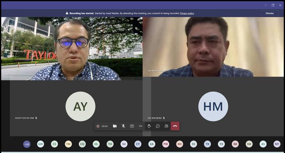The width and height of the screenshot is (285, 153).
Task: Select the PW participant avatar
Action: coord(166,144)
